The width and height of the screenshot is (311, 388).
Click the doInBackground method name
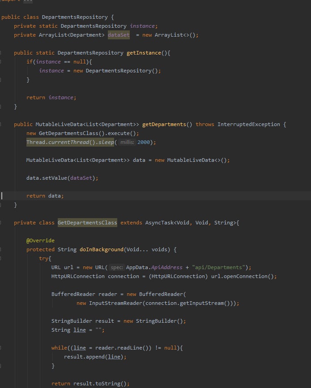tap(101, 249)
